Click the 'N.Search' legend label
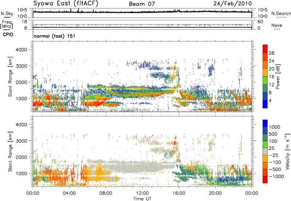Screen dimensions: 291x201 click(281, 13)
